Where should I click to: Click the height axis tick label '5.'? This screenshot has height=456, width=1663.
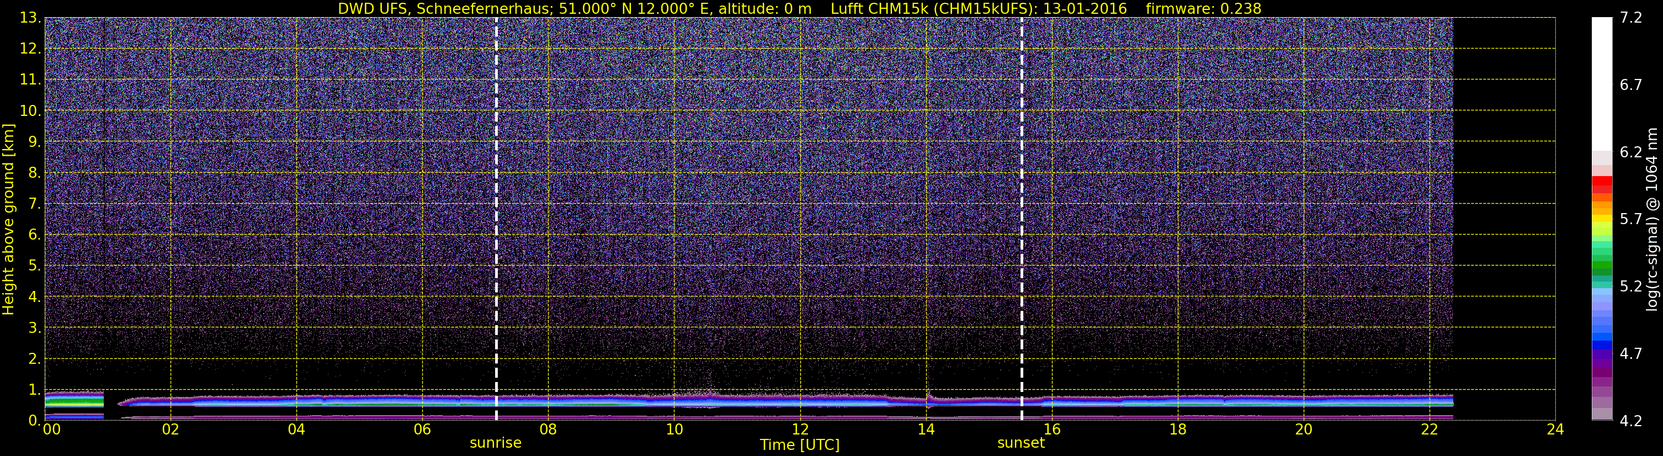pyautogui.click(x=35, y=266)
